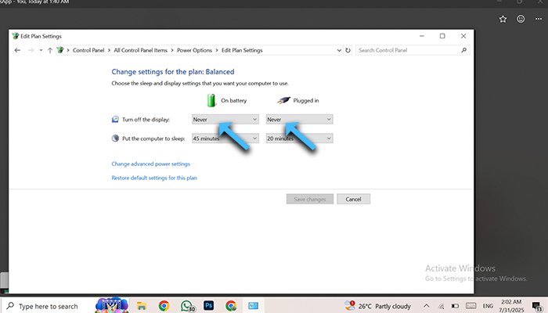Click the Cancel button
Viewport: 548px width, 313px height.
pyautogui.click(x=353, y=199)
